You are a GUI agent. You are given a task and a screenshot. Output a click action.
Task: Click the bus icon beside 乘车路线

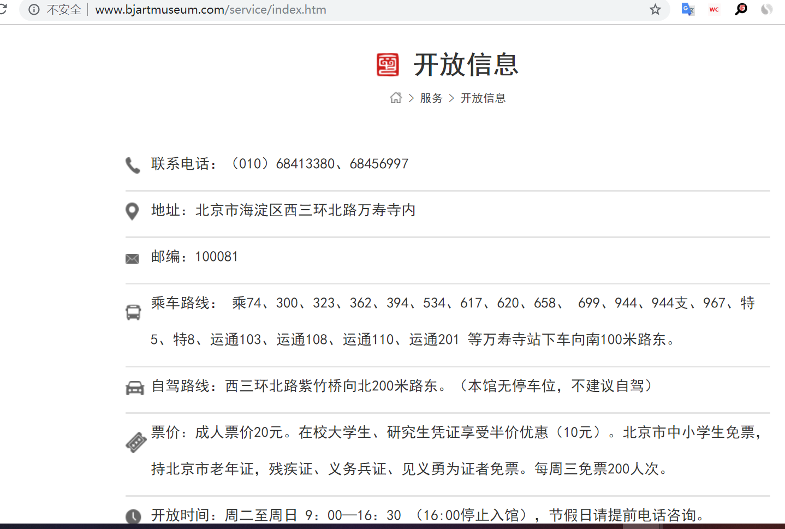133,312
